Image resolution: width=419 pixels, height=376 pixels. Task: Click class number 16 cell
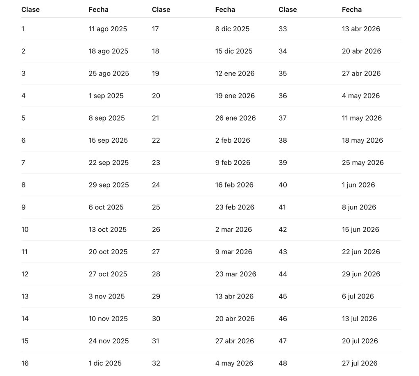(x=25, y=363)
